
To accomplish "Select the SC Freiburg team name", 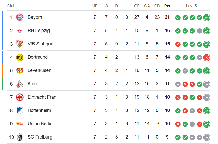I will coord(40,137).
